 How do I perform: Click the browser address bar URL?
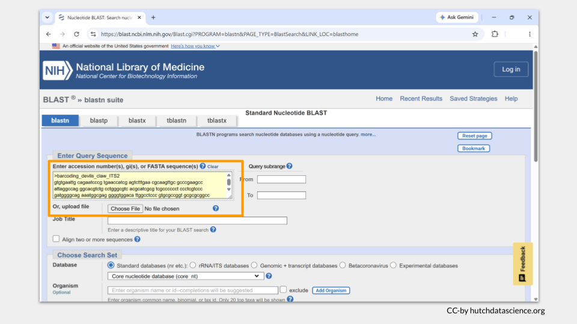click(x=230, y=34)
